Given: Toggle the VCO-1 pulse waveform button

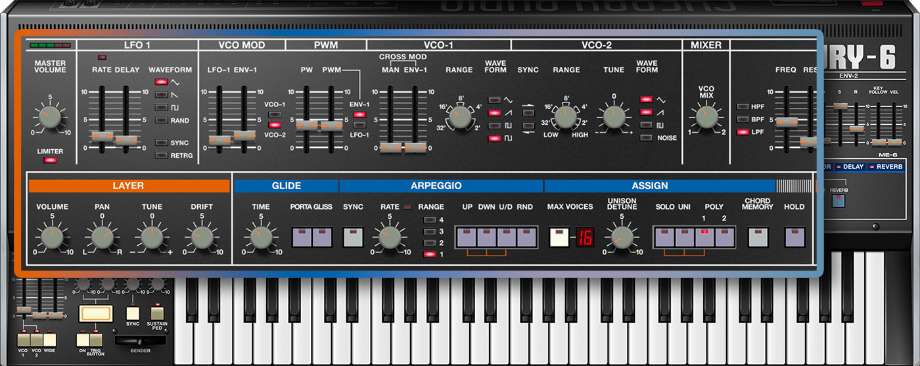Looking at the screenshot, I should coord(494,125).
